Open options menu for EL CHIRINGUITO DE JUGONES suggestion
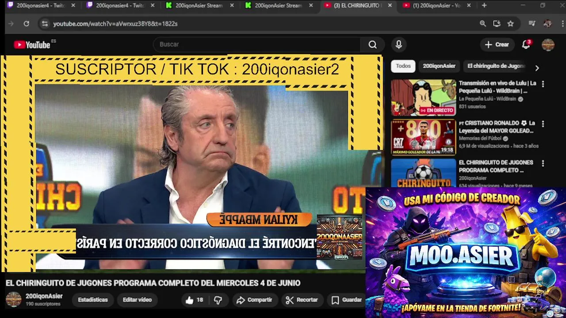 point(543,163)
